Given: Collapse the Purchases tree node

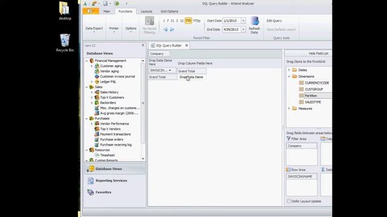Looking at the screenshot, I should click(x=86, y=119).
